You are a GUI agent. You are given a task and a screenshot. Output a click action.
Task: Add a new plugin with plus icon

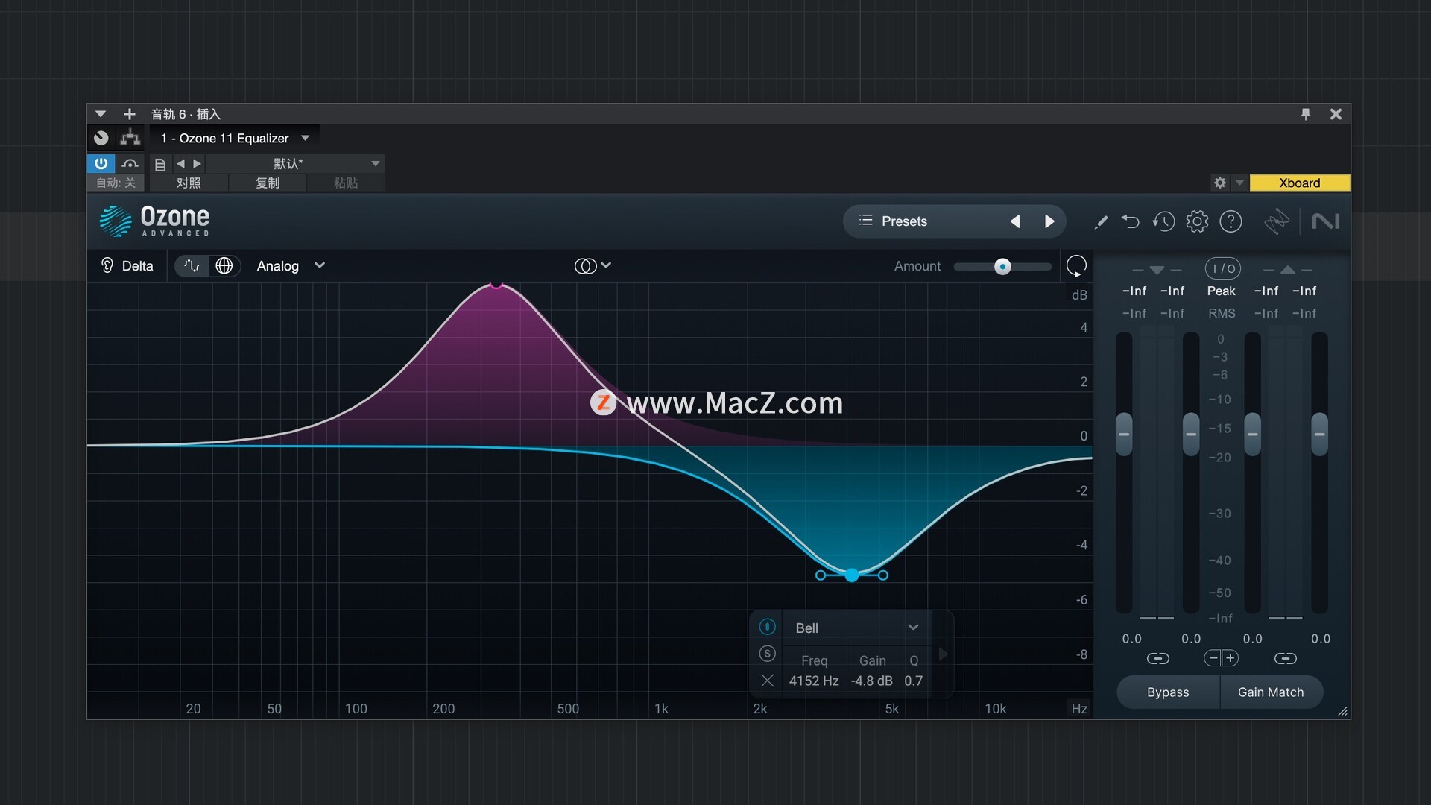click(130, 114)
